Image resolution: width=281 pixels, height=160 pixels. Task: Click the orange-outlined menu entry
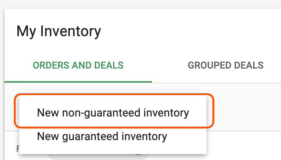point(113,112)
